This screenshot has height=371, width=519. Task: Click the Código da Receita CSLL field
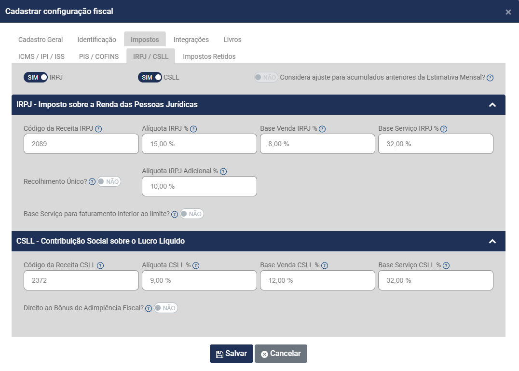[81, 280]
